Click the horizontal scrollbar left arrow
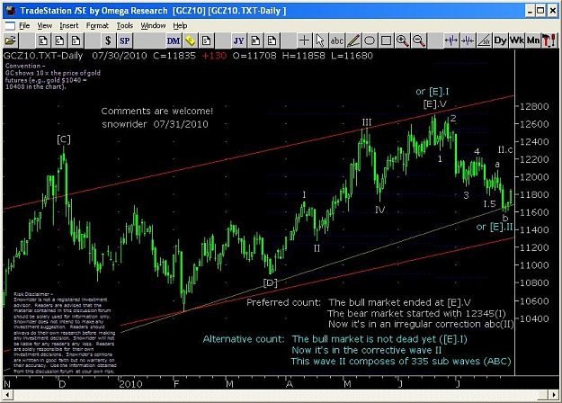 click(7, 395)
